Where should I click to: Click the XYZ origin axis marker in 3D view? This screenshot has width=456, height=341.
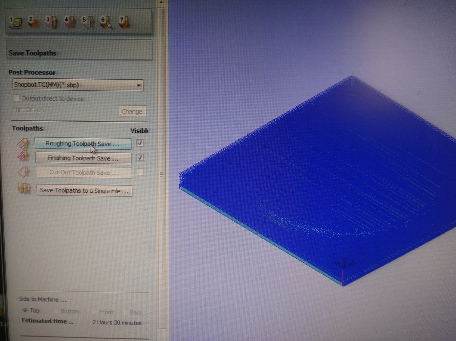coord(344,263)
